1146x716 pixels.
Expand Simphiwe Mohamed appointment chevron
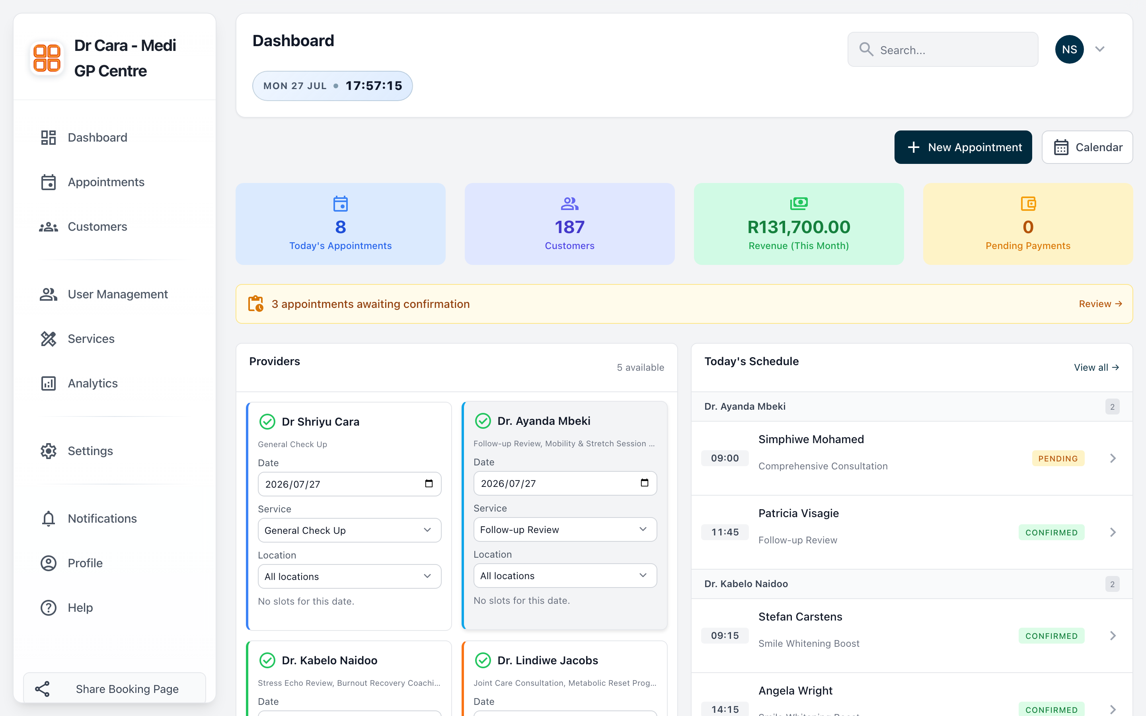tap(1113, 458)
